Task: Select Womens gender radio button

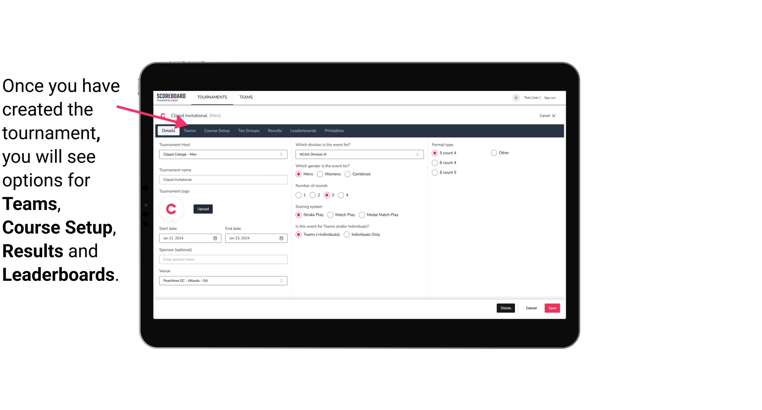Action: click(320, 174)
